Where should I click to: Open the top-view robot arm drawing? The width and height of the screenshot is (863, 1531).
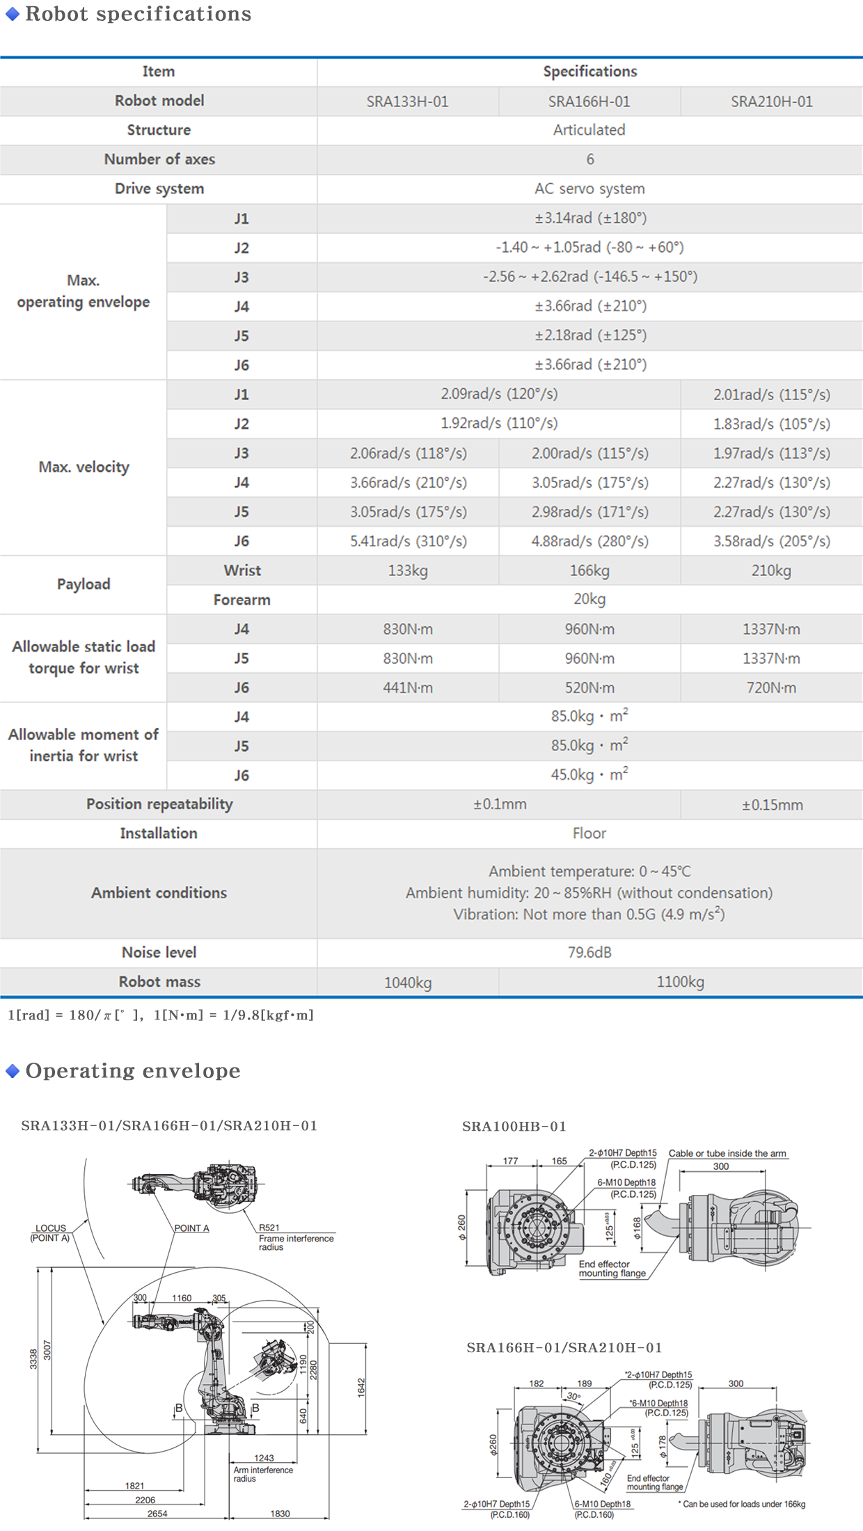coord(193,1184)
